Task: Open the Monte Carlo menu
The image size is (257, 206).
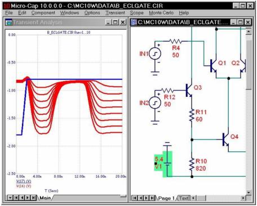Action: tap(161, 13)
